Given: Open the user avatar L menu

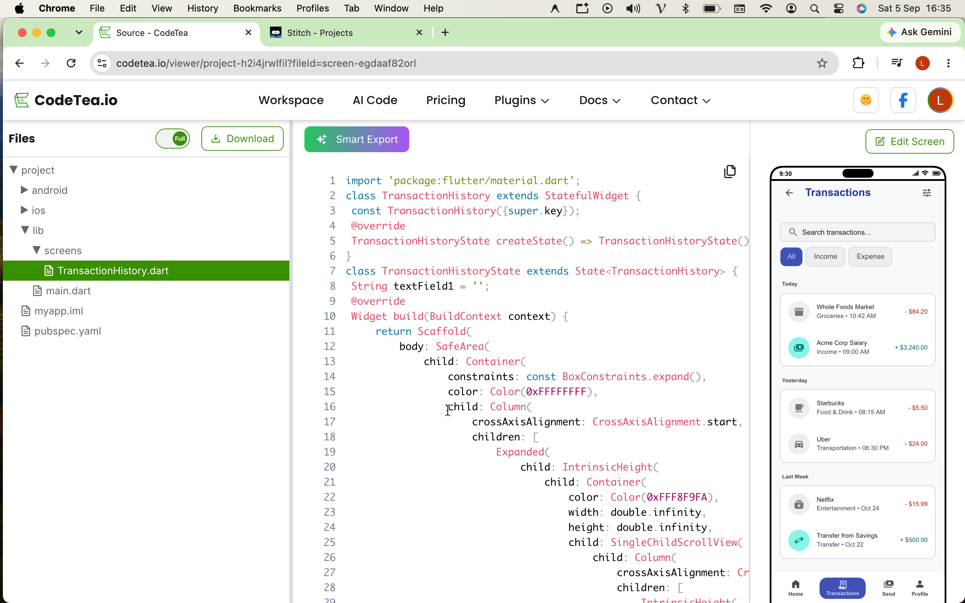Looking at the screenshot, I should [940, 100].
